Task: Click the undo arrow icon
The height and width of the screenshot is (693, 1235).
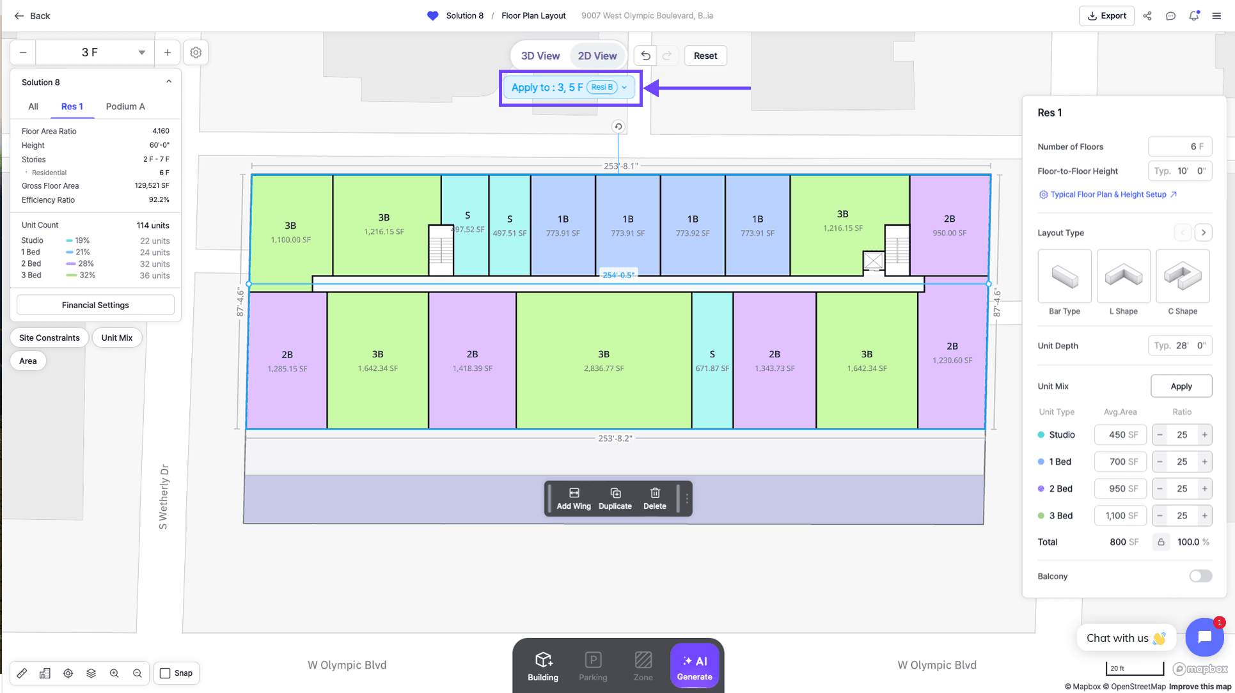Action: [645, 56]
